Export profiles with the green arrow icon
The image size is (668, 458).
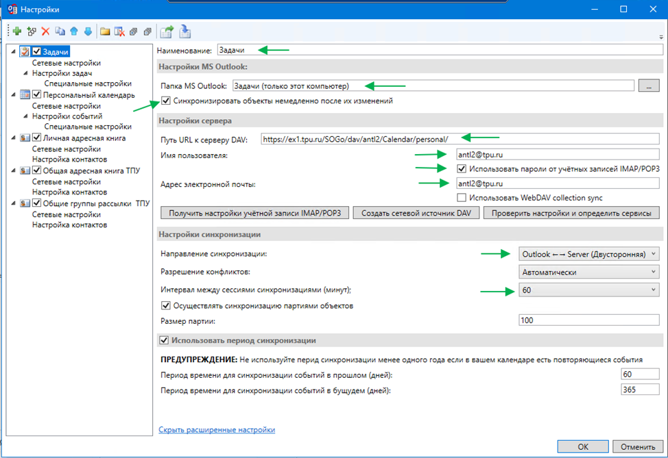(167, 31)
